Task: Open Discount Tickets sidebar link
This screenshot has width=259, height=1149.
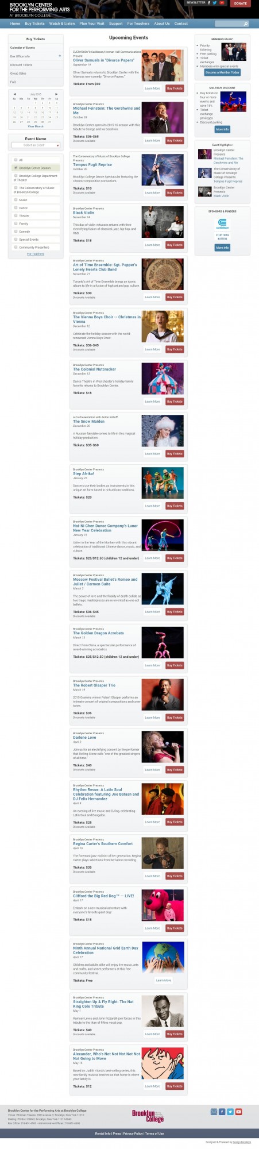Action: coord(21,65)
